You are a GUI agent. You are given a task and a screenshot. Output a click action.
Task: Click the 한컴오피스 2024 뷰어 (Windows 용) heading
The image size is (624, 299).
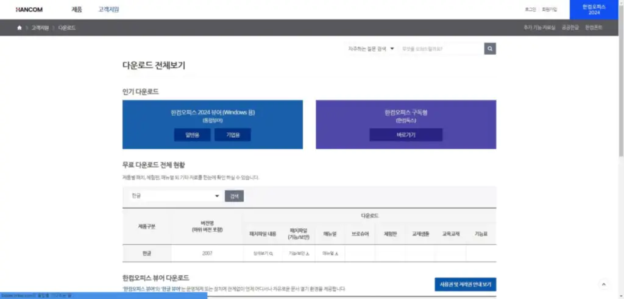pos(213,113)
